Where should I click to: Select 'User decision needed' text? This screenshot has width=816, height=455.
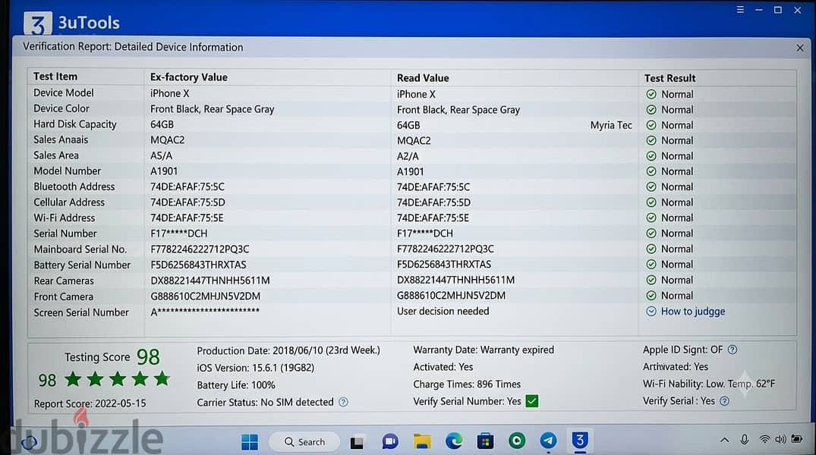click(x=443, y=311)
